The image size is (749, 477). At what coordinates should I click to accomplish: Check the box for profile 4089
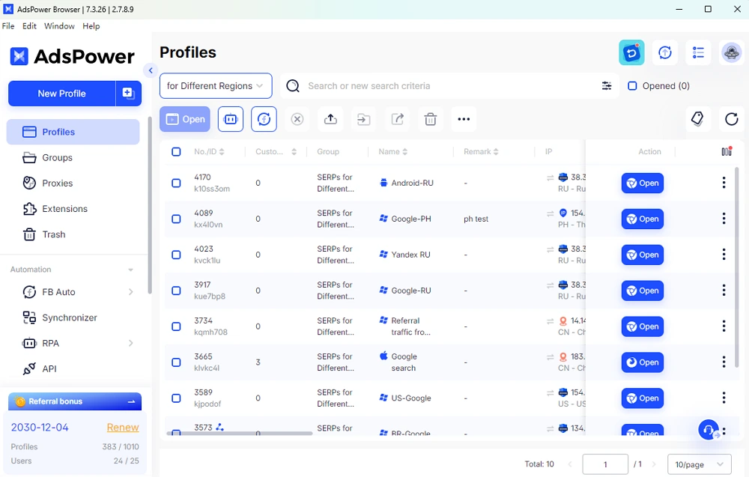coord(176,219)
